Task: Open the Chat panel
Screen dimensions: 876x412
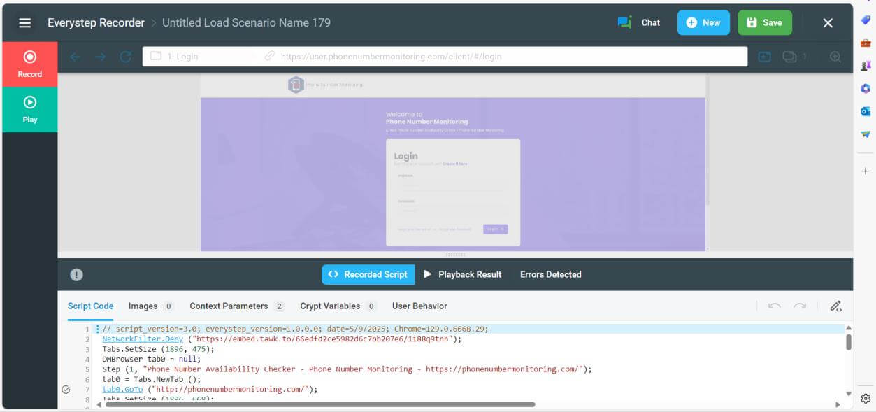Action: tap(639, 22)
